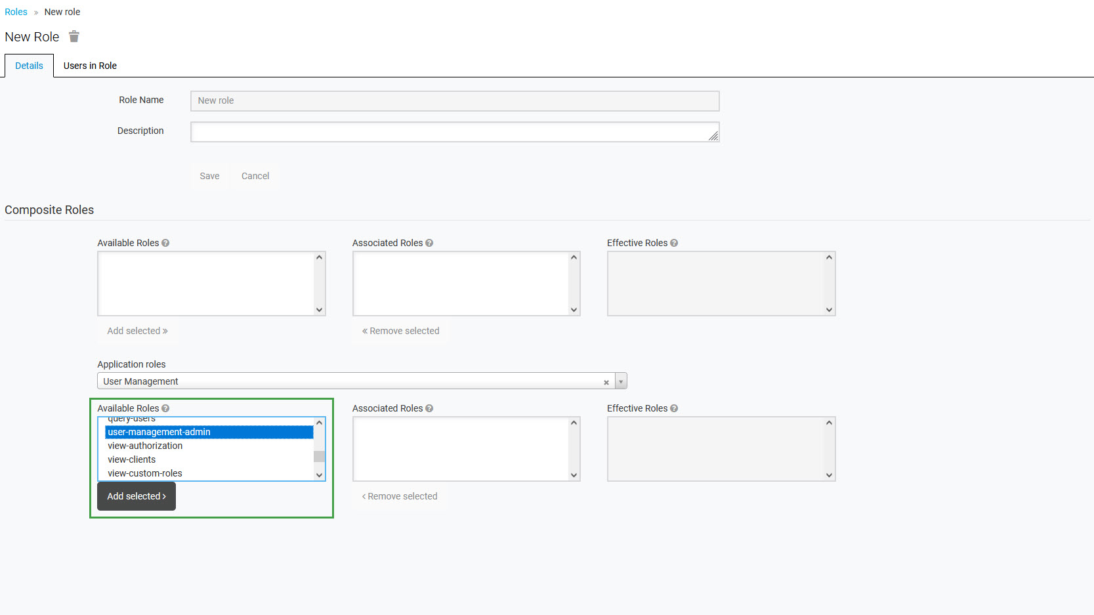This screenshot has height=615, width=1094.
Task: Go to Roles breadcrumb link
Action: [x=16, y=12]
